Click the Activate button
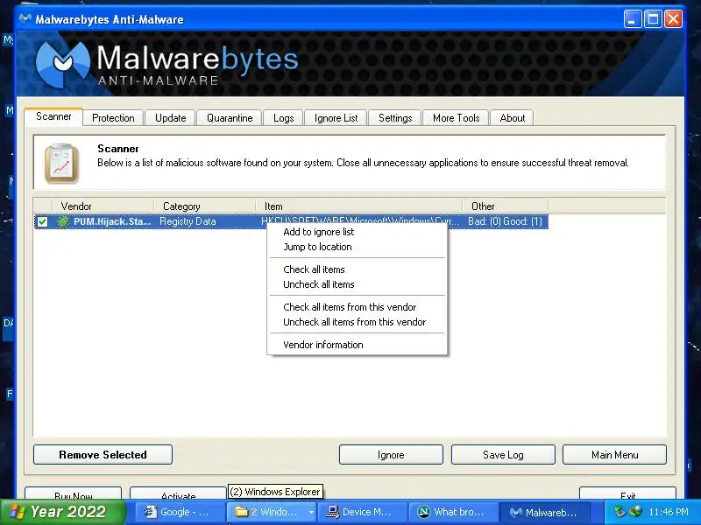This screenshot has width=701, height=525. tap(178, 493)
